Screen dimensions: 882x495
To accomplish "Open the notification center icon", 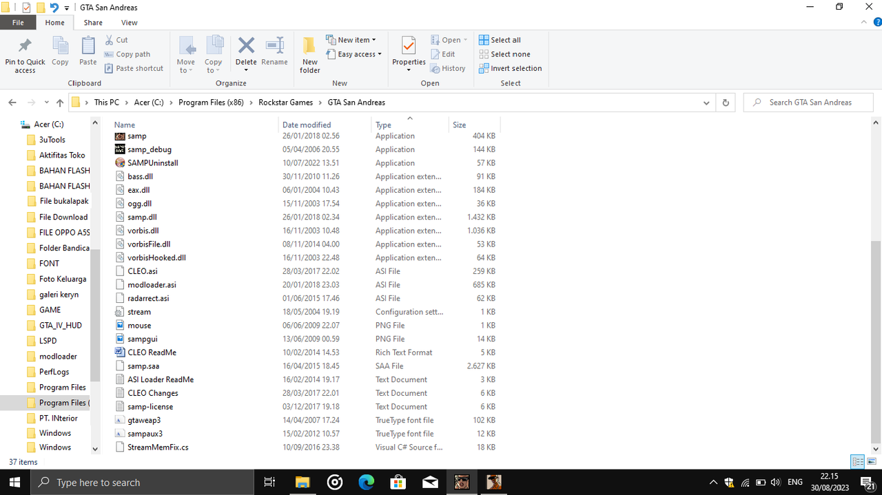I will 867,483.
